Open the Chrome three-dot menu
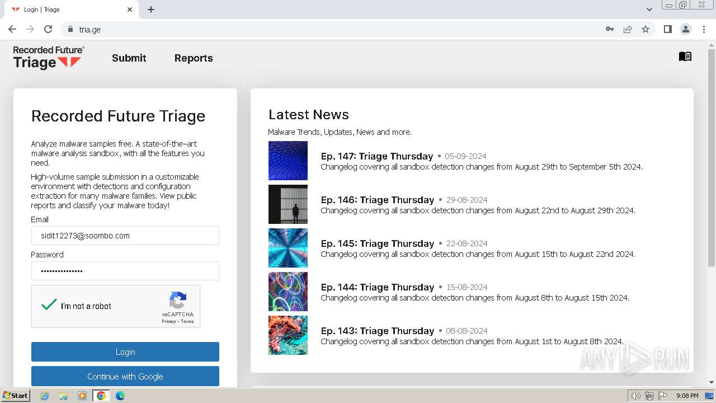This screenshot has height=403, width=716. (704, 29)
